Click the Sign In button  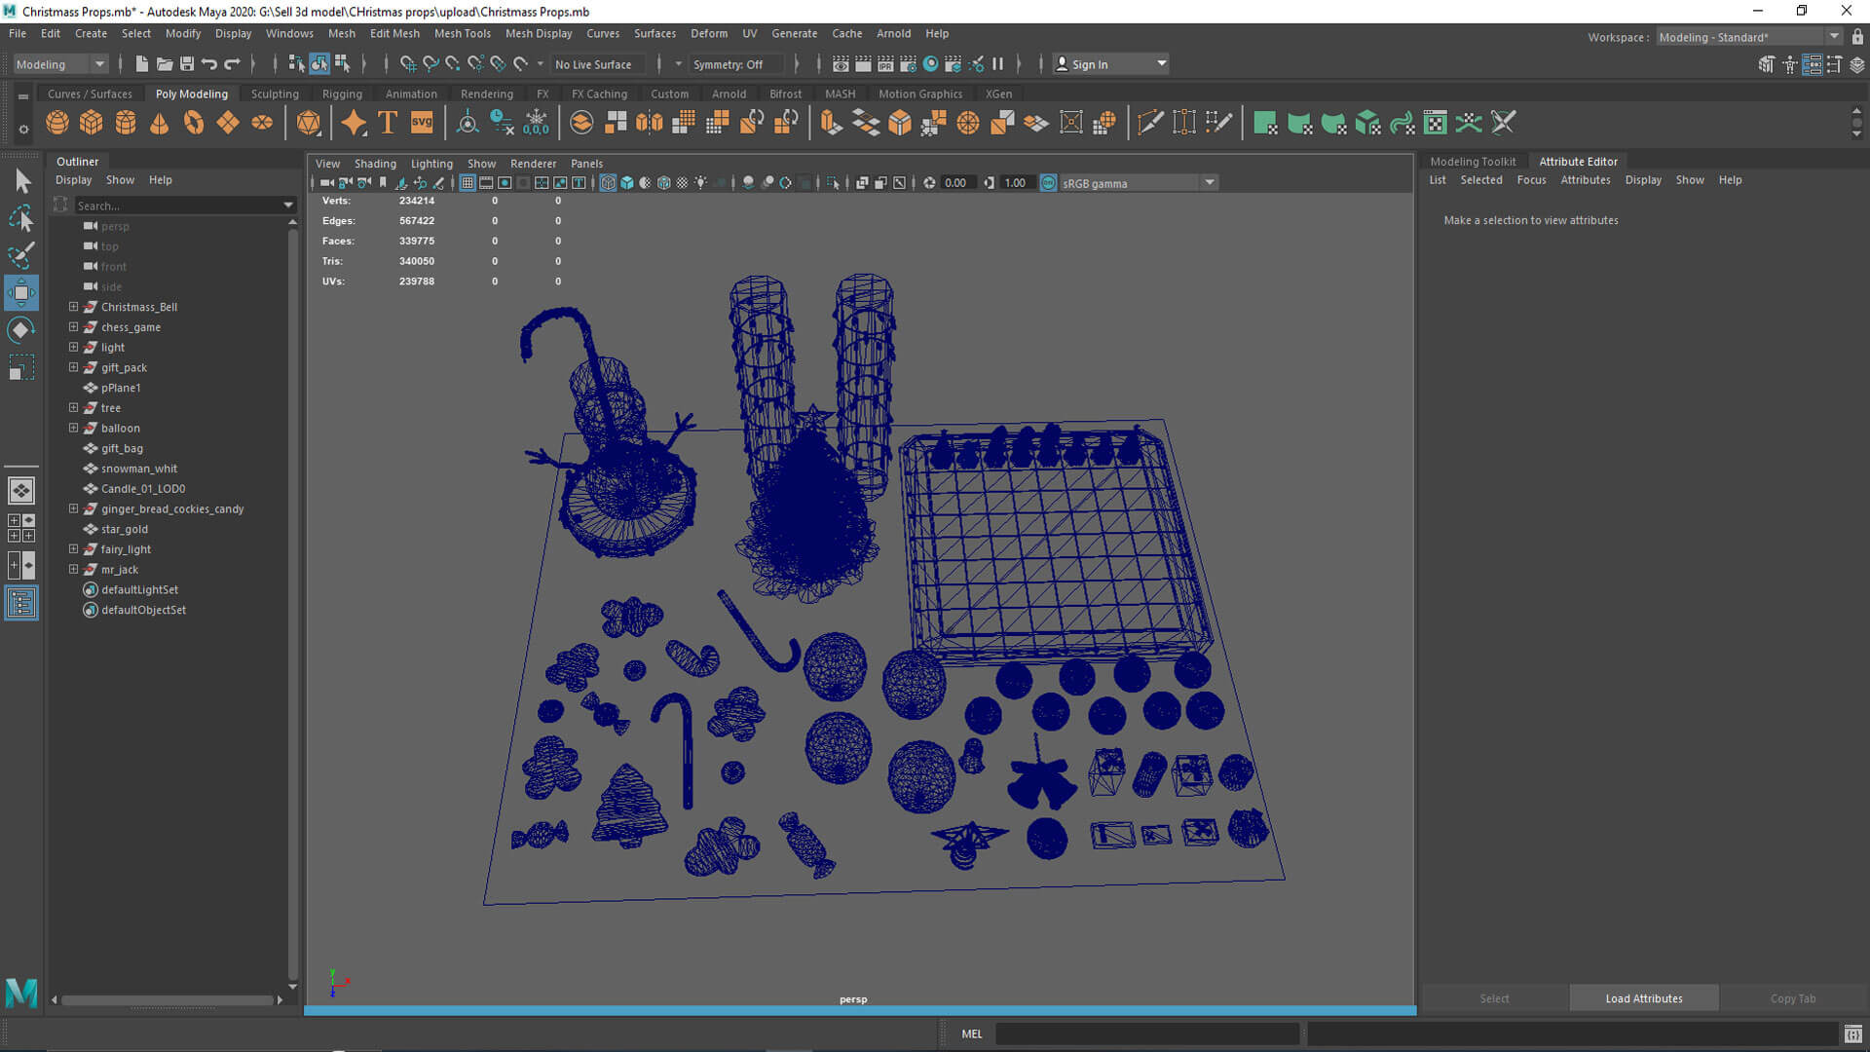point(1111,64)
